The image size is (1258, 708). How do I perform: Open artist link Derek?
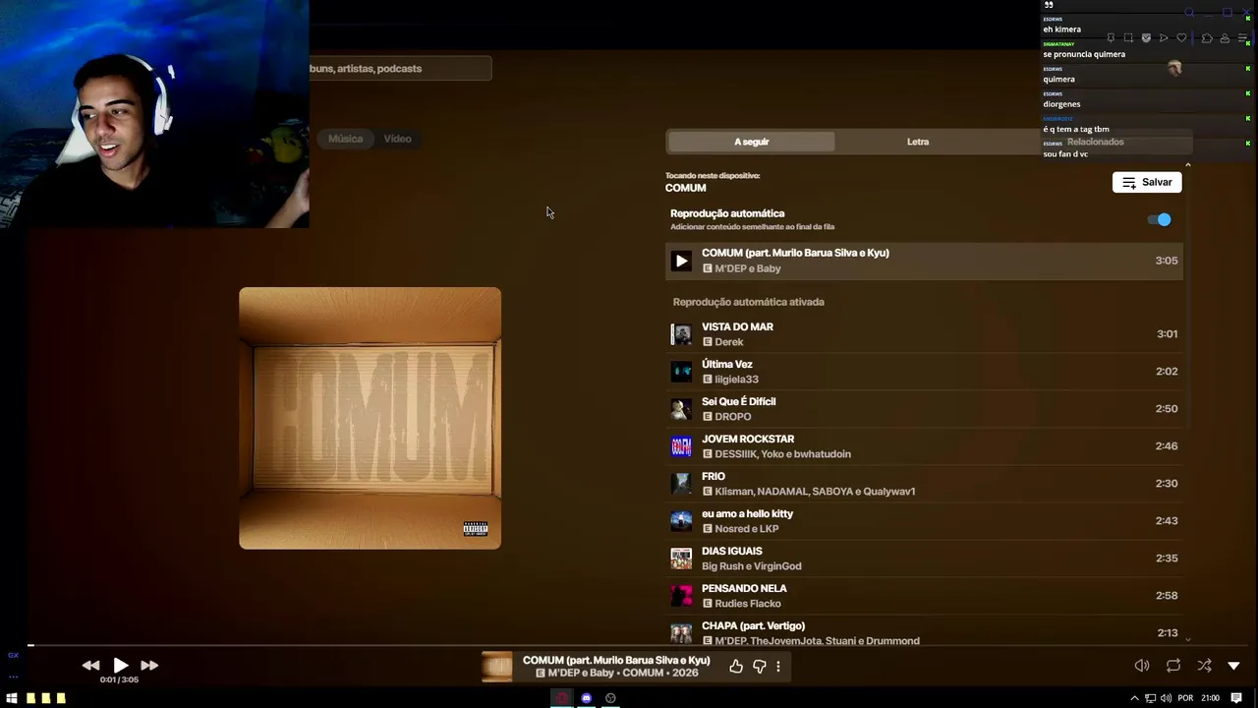729,342
